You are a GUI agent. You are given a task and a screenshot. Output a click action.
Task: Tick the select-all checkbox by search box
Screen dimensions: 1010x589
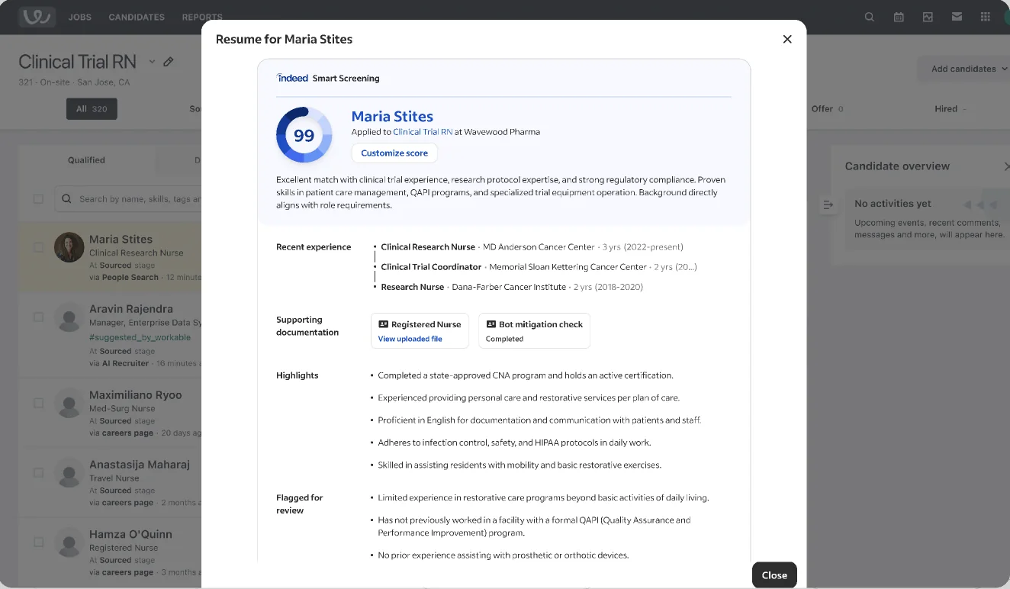pos(38,199)
